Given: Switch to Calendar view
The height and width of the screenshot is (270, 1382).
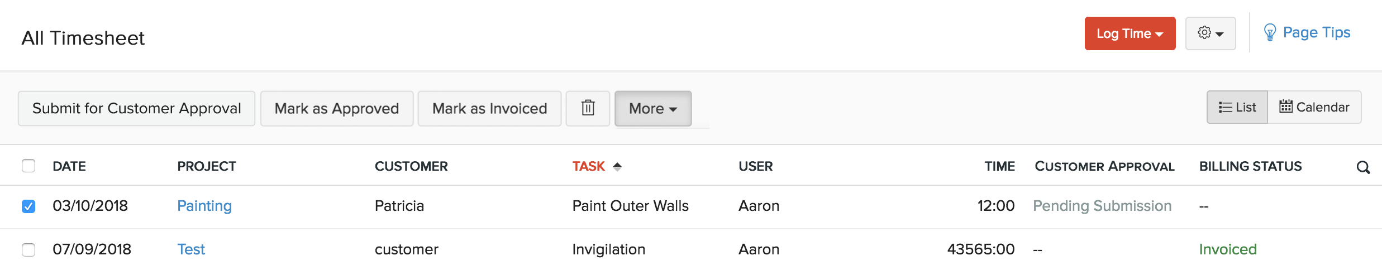Looking at the screenshot, I should click(x=1314, y=107).
